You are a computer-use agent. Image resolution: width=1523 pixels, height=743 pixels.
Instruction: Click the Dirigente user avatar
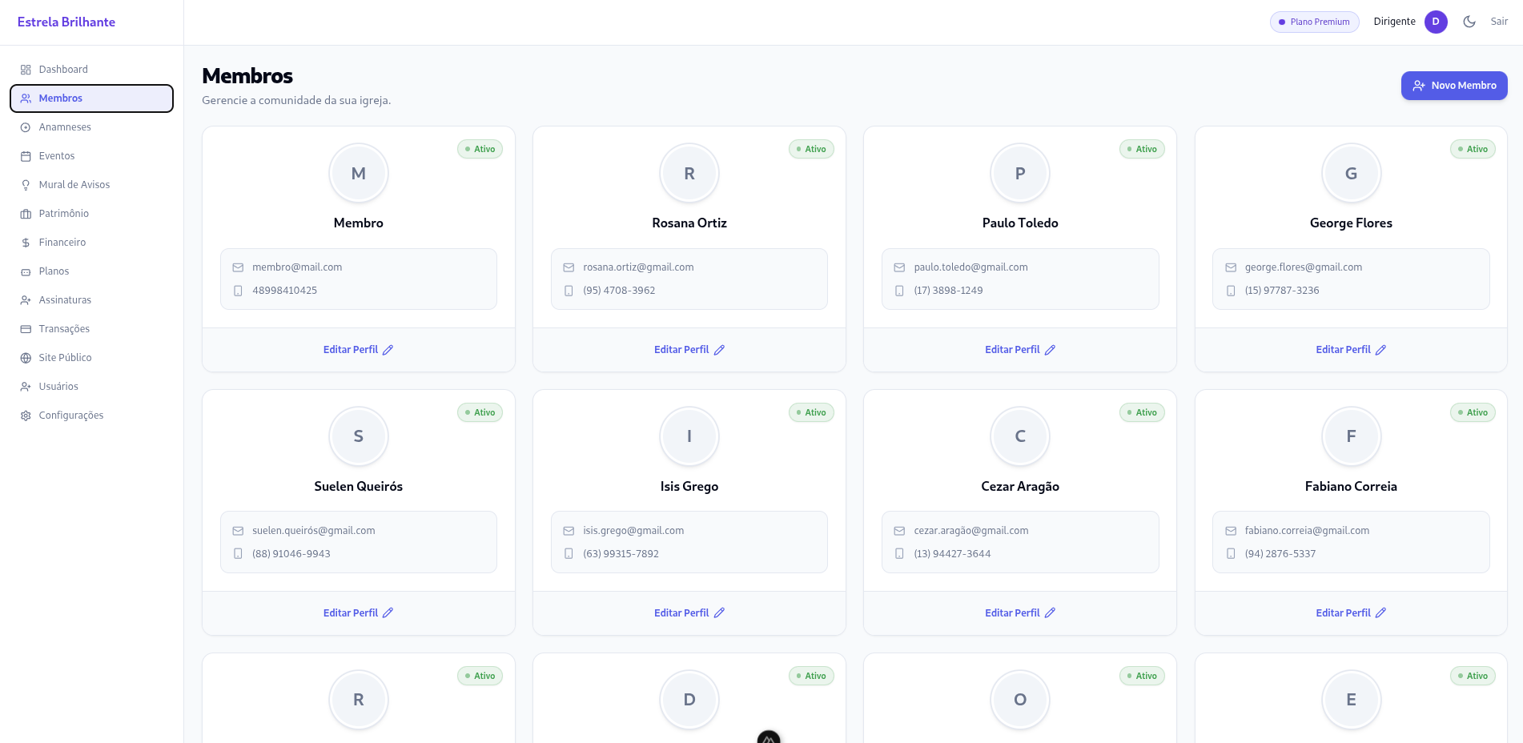[1436, 22]
